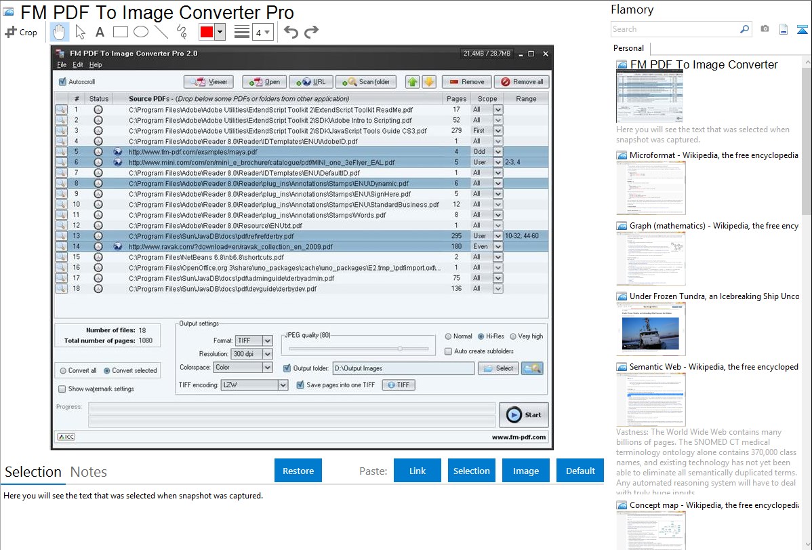Select the Crop tool
Screen dimensions: 812x550
click(21, 32)
